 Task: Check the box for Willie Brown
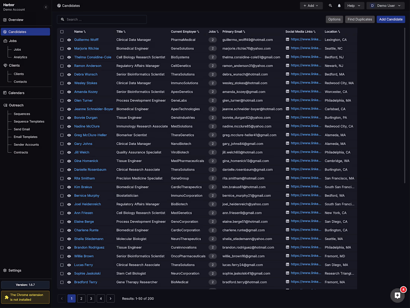click(62, 256)
